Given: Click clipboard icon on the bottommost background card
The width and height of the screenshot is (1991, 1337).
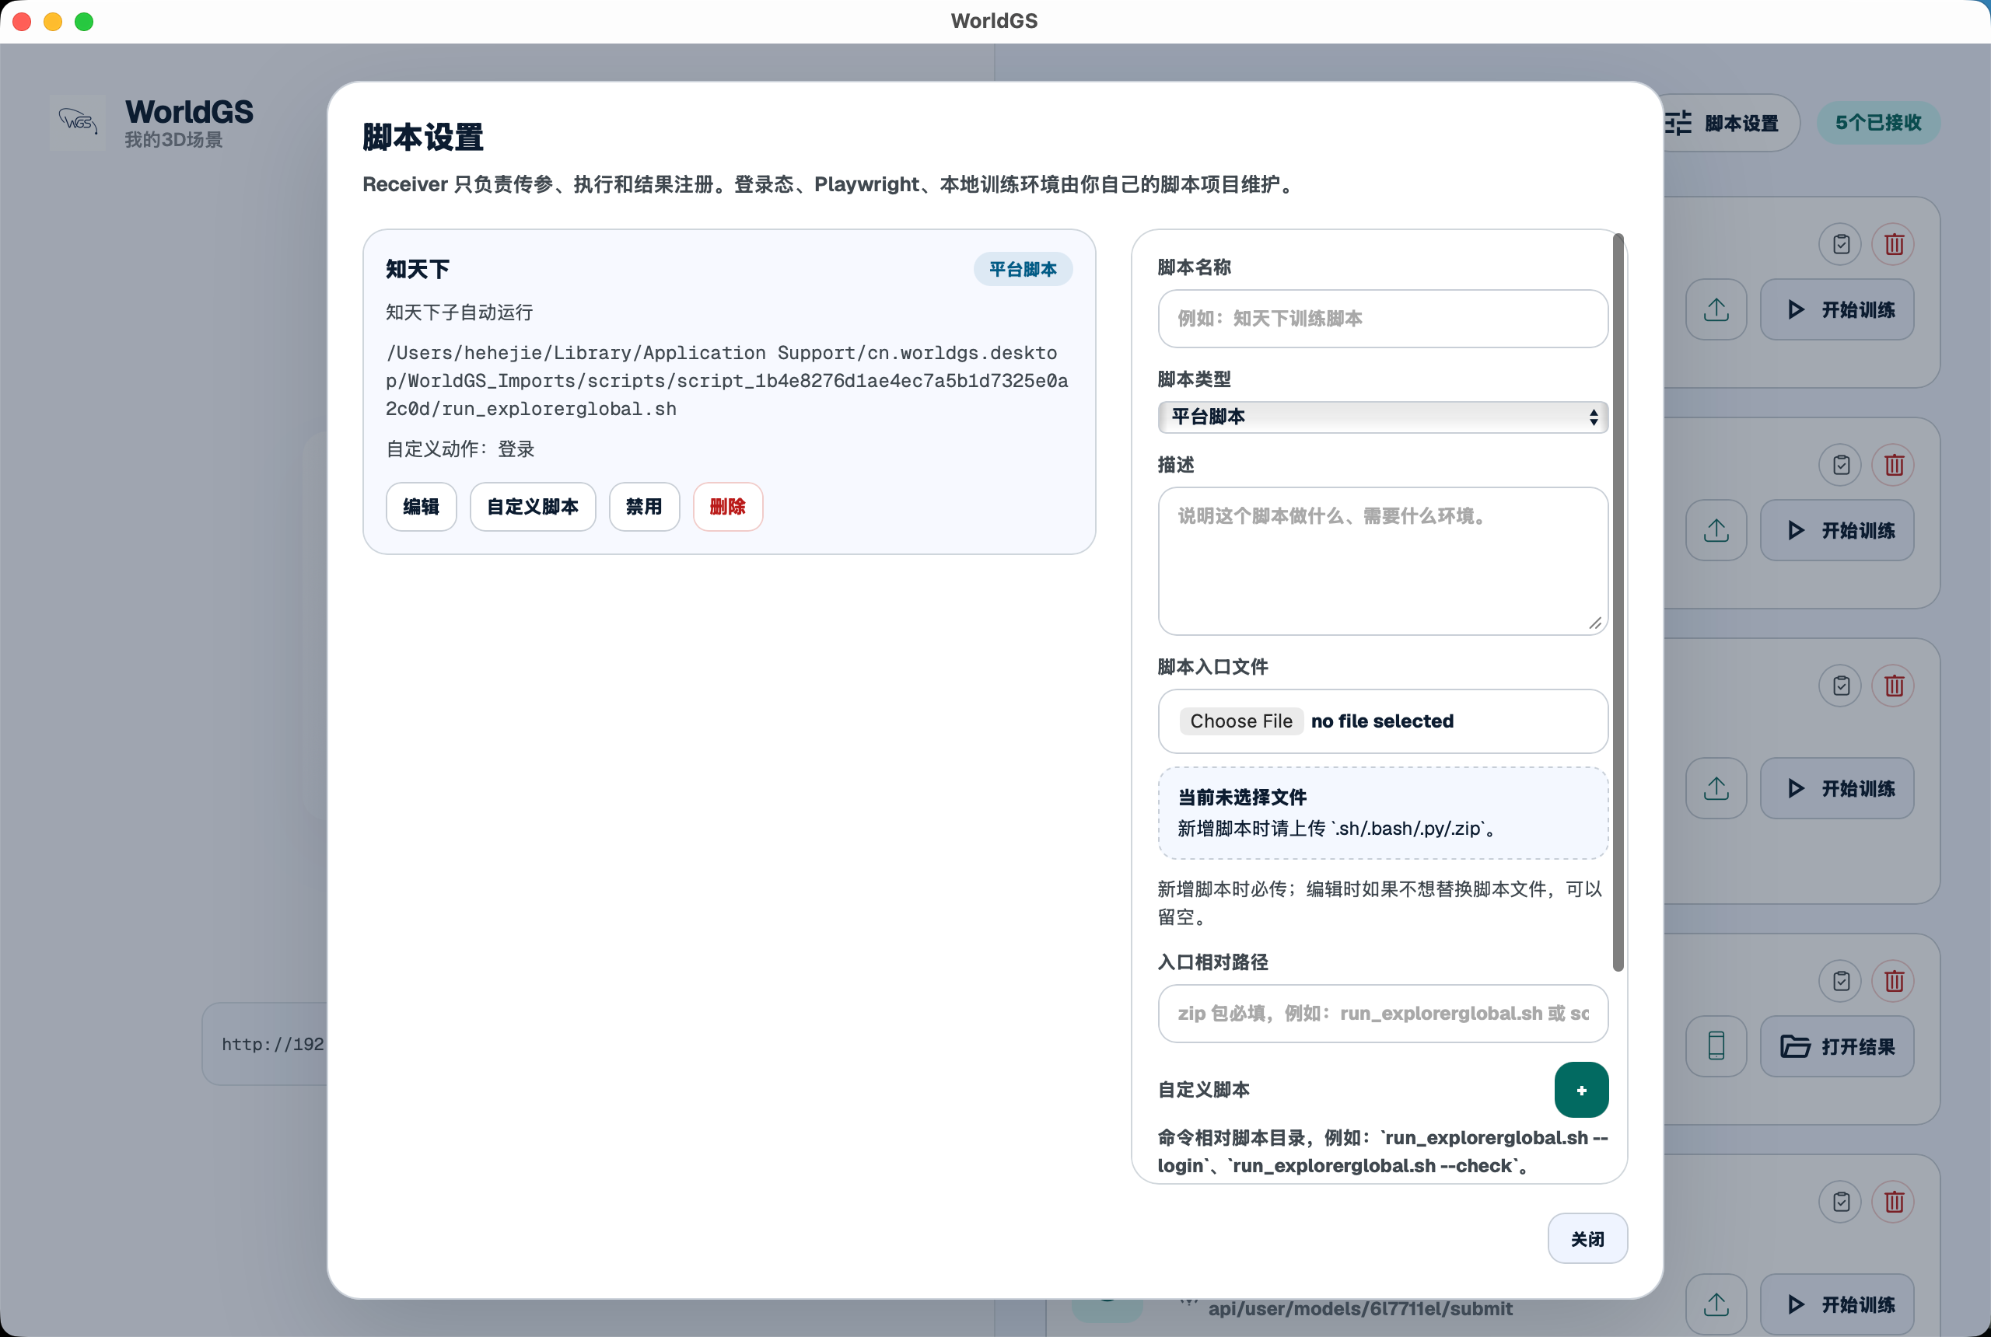Looking at the screenshot, I should point(1841,1203).
